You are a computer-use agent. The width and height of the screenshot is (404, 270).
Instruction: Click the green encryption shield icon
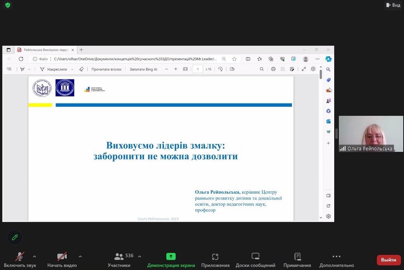tap(8, 5)
